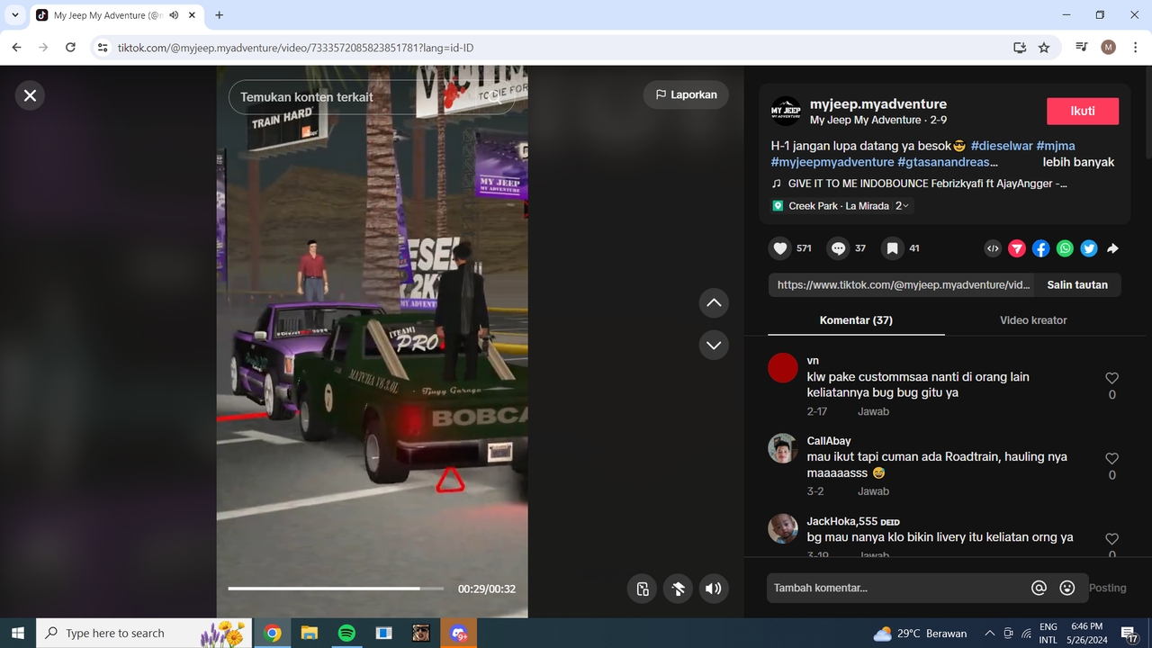
Task: Like the video with the heart icon
Action: (780, 248)
